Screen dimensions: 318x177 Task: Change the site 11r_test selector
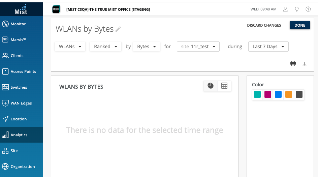point(198,47)
